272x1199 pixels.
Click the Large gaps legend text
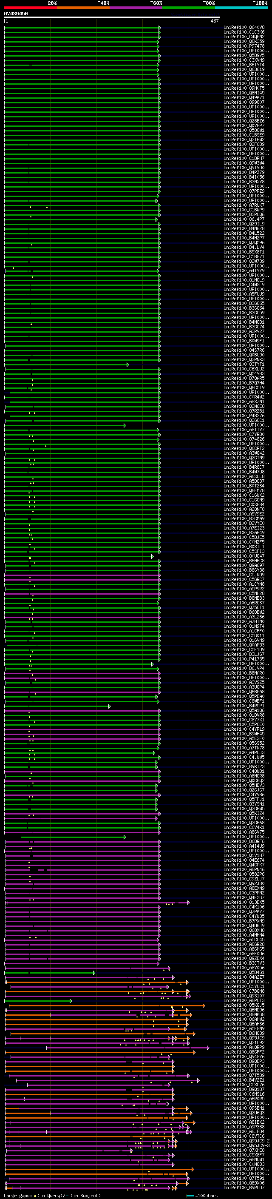click(53, 1196)
